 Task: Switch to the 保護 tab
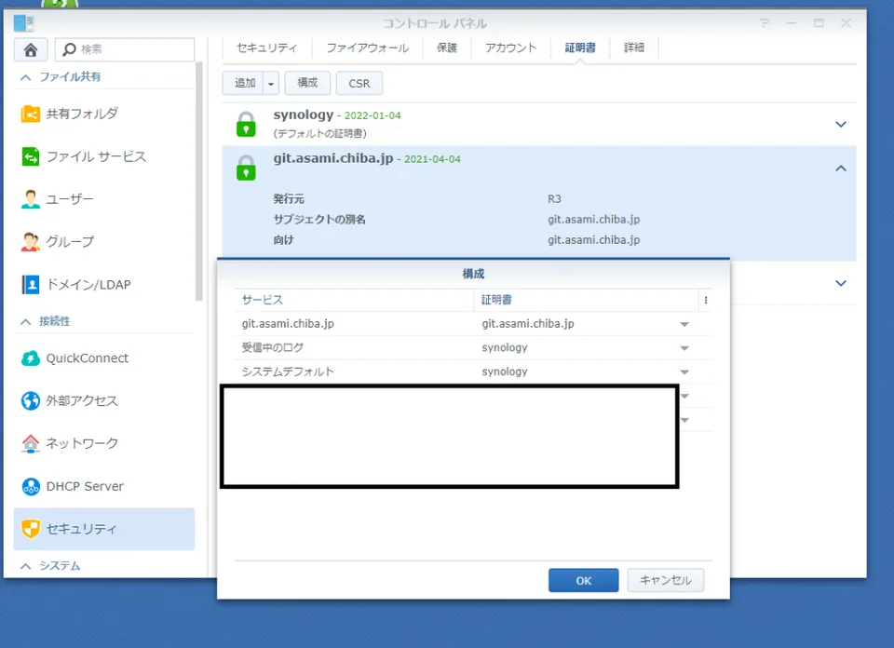(x=447, y=47)
